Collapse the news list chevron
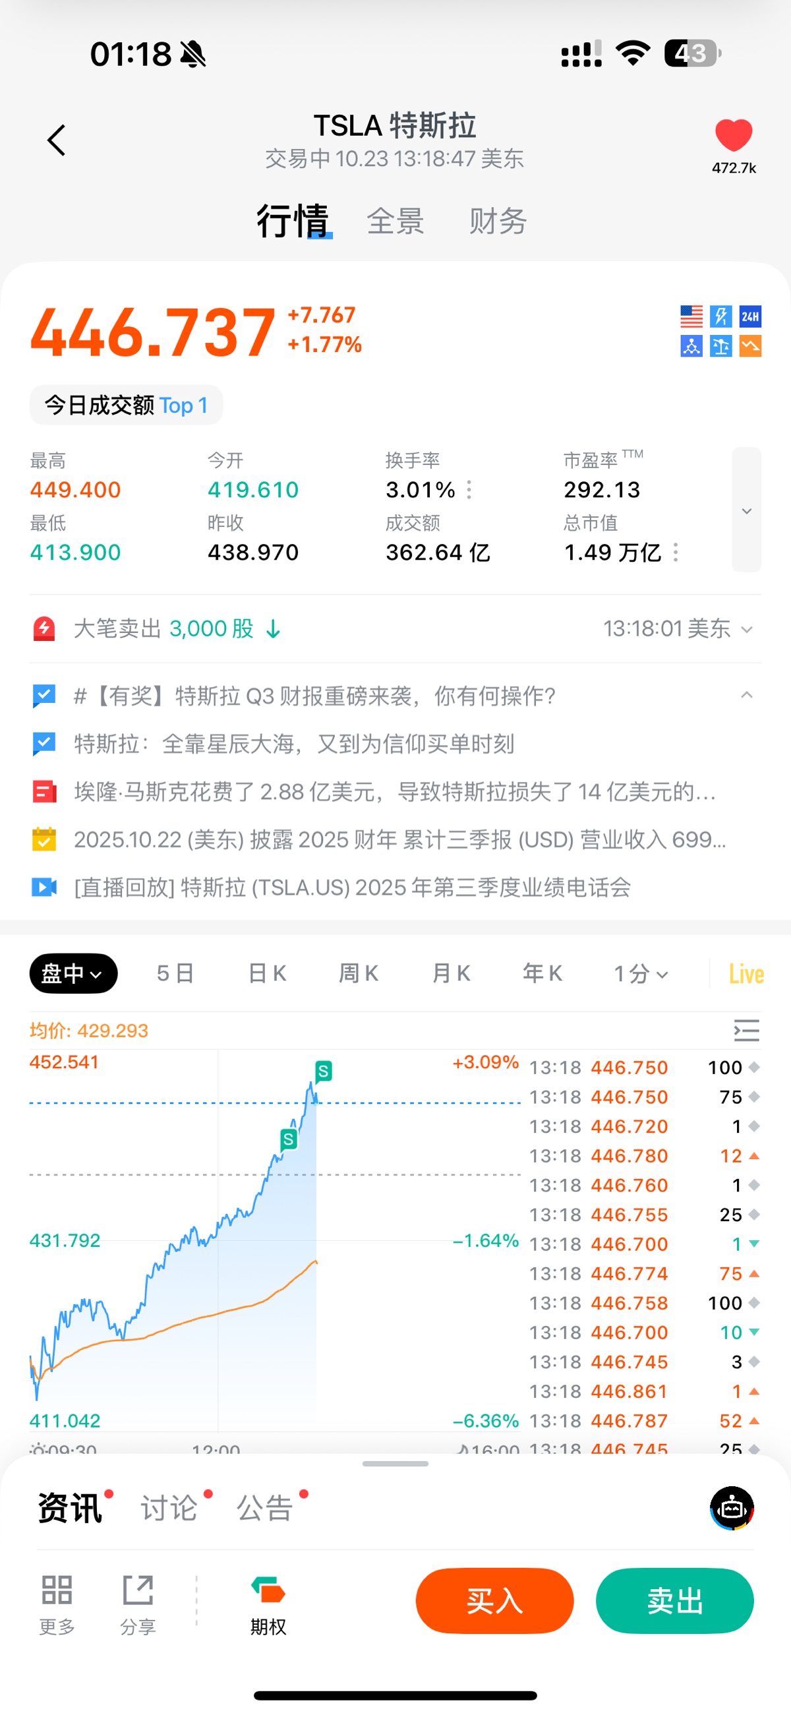Viewport: 791px width, 1715px height. pyautogui.click(x=746, y=696)
